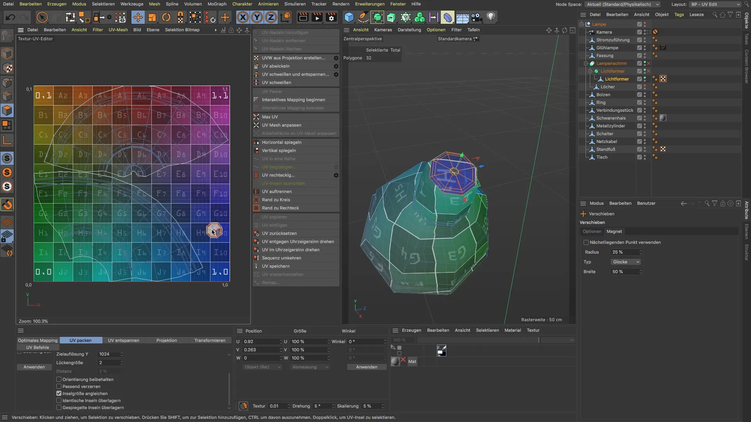Click Horizontal spiegeln command
The width and height of the screenshot is (751, 422).
(x=296, y=142)
